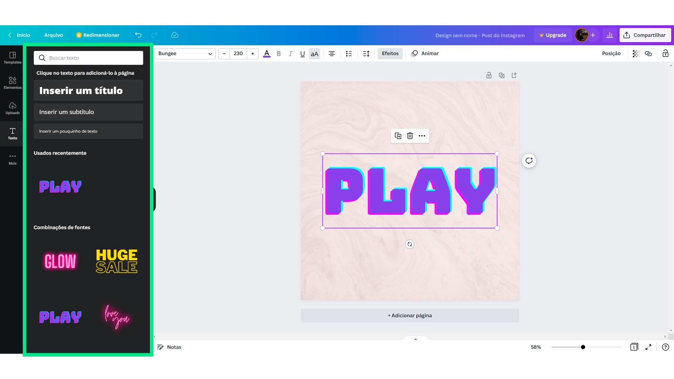Open the help question mark
The width and height of the screenshot is (674, 379).
point(665,347)
